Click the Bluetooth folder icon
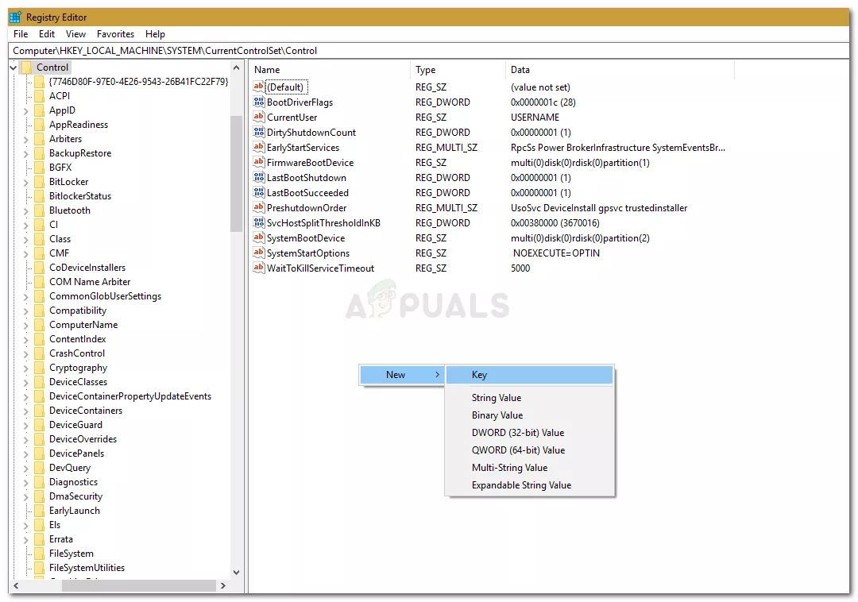The height and width of the screenshot is (602, 858). point(39,210)
